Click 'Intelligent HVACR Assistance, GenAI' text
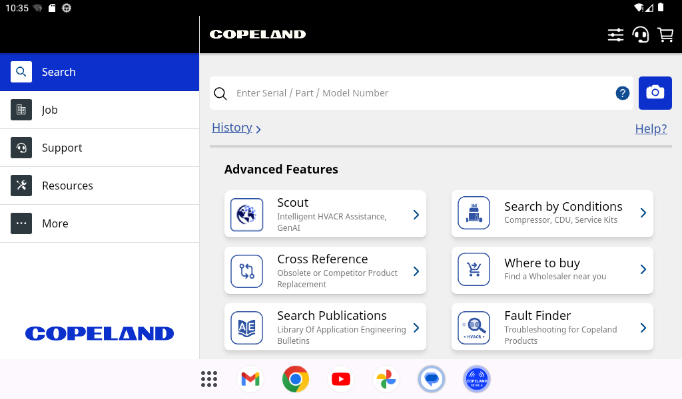Screen dimensions: 682x399 point(332,222)
